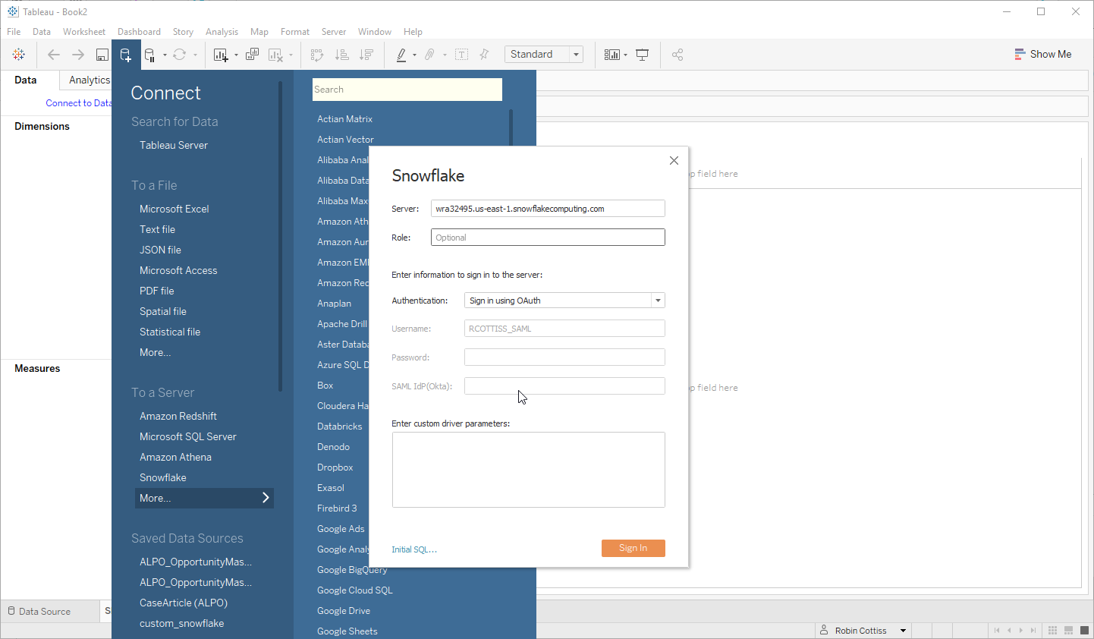Click the New Data Source icon
Viewport: 1094px width, 639px height.
126,55
